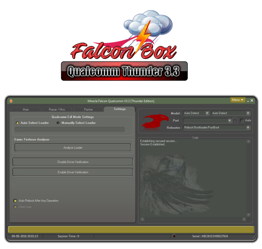Toggle Auto Reboot After Any Operation
This screenshot has width=262, height=249.
coord(36,200)
